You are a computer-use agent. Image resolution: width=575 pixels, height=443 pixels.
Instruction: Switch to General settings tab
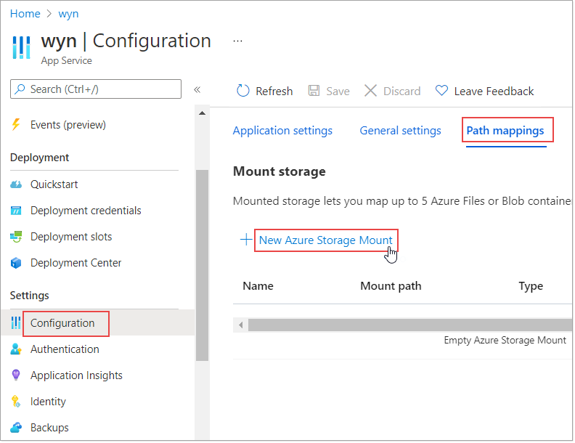click(400, 131)
